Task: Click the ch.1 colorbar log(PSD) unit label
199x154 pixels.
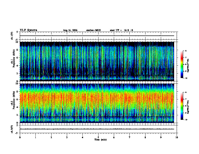Action: pyautogui.click(x=188, y=66)
